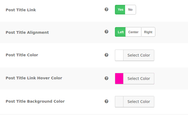
Task: Set Post Title Link to Yes
Action: 121,10
